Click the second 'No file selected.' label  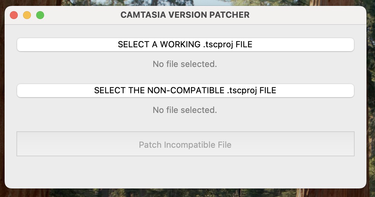click(x=185, y=110)
